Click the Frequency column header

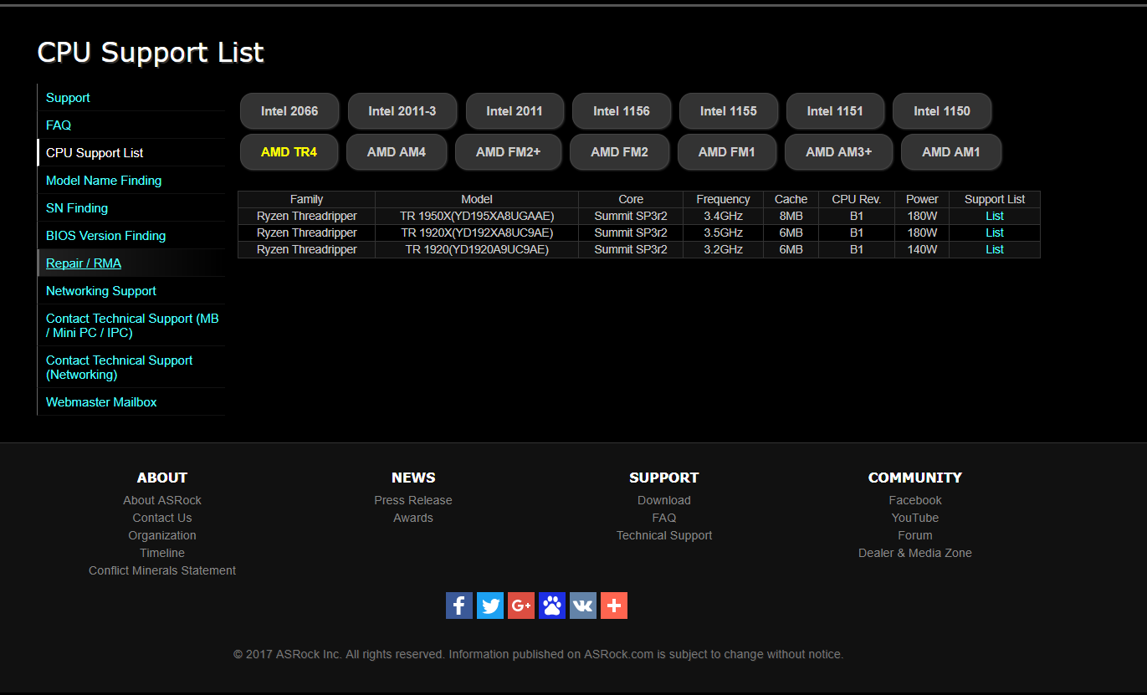(x=723, y=199)
